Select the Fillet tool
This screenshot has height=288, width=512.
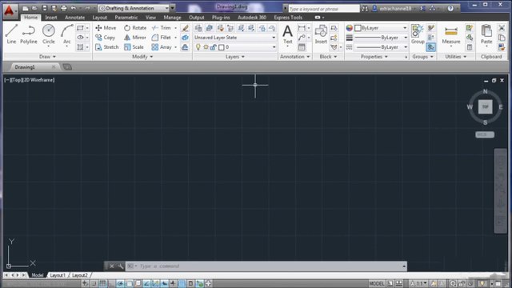click(162, 38)
